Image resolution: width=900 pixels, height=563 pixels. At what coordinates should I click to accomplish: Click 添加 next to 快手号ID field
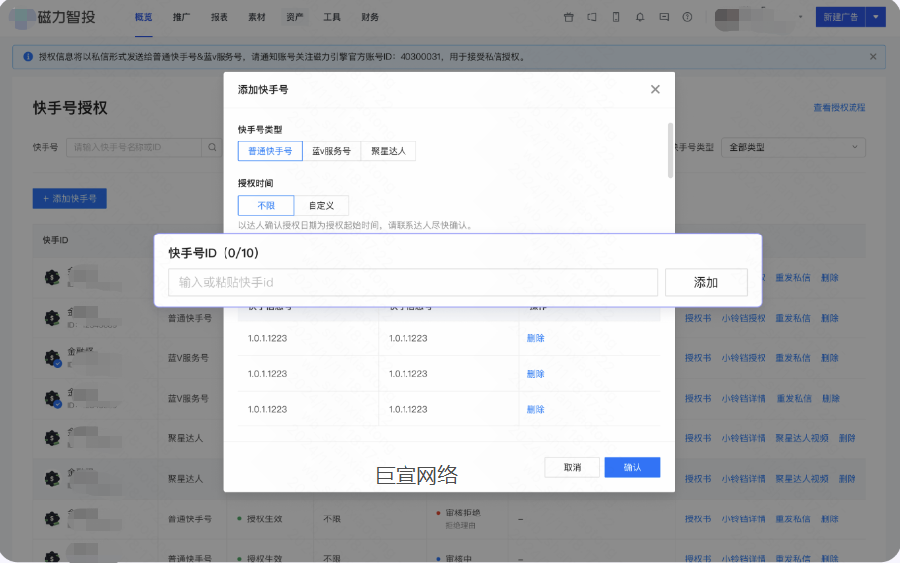tap(706, 282)
